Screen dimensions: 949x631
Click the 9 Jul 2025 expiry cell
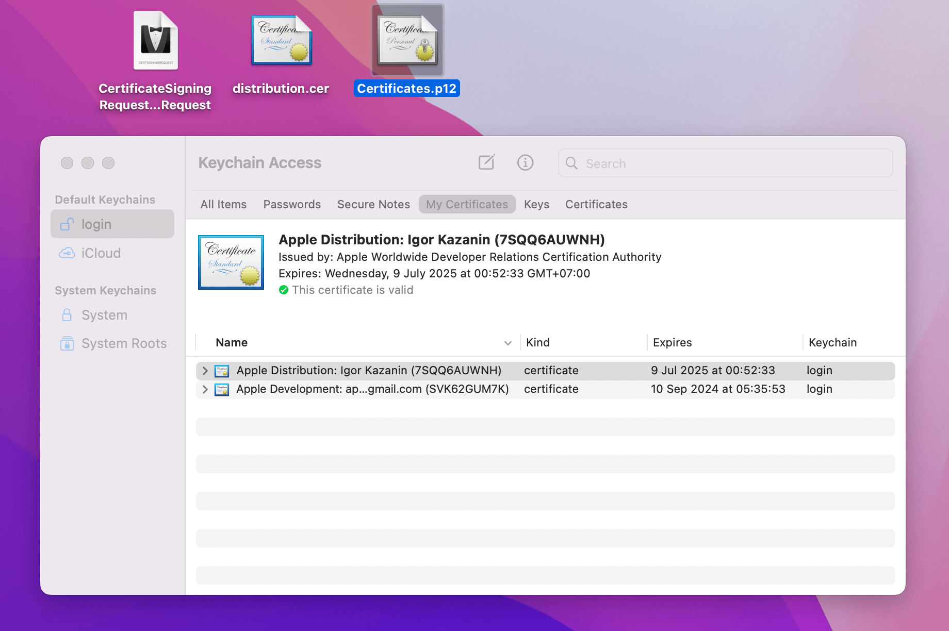pyautogui.click(x=713, y=371)
